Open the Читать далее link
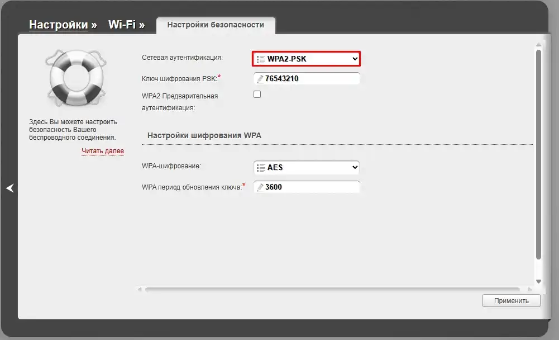The width and height of the screenshot is (559, 340). (103, 151)
